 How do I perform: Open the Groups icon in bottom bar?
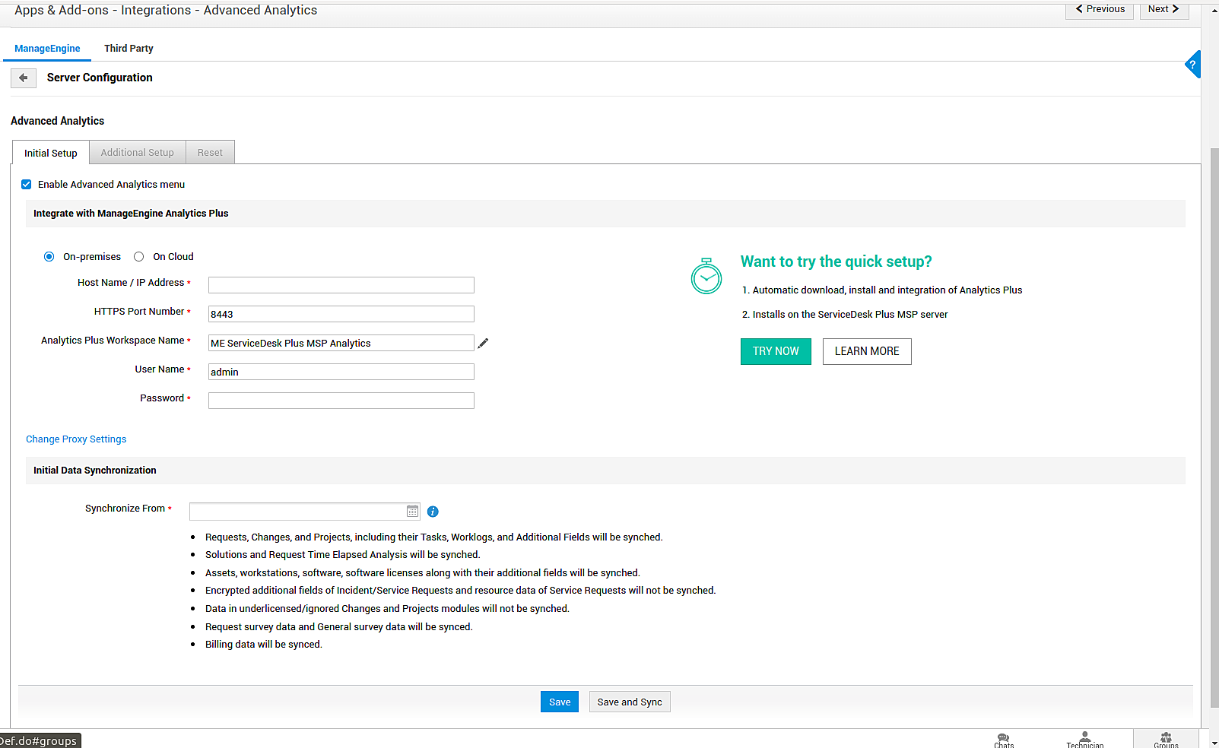point(1165,739)
